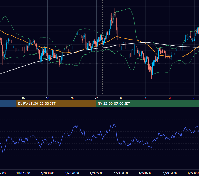Select the London 15:30-22:00 JST session bar
Screen dimensions: 199x176
[x=56, y=104]
